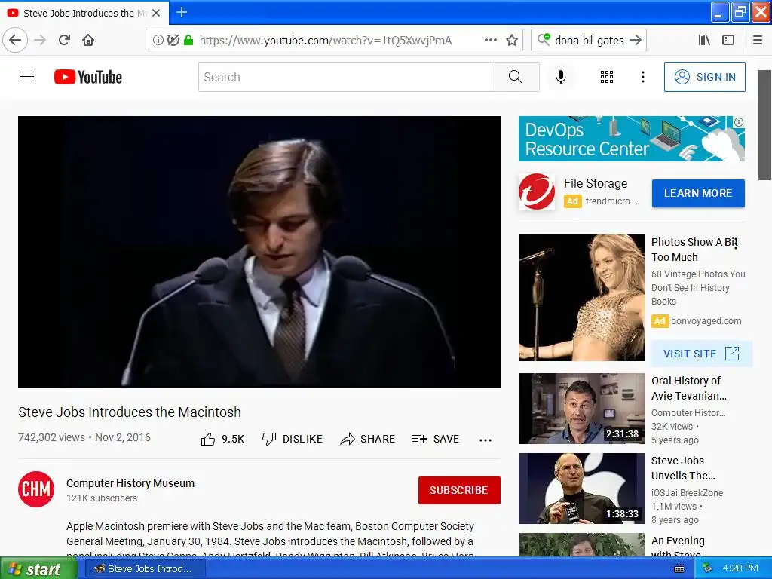The width and height of the screenshot is (772, 579).
Task: Open Oral History of Avie Tevanian thumbnail
Action: (582, 409)
